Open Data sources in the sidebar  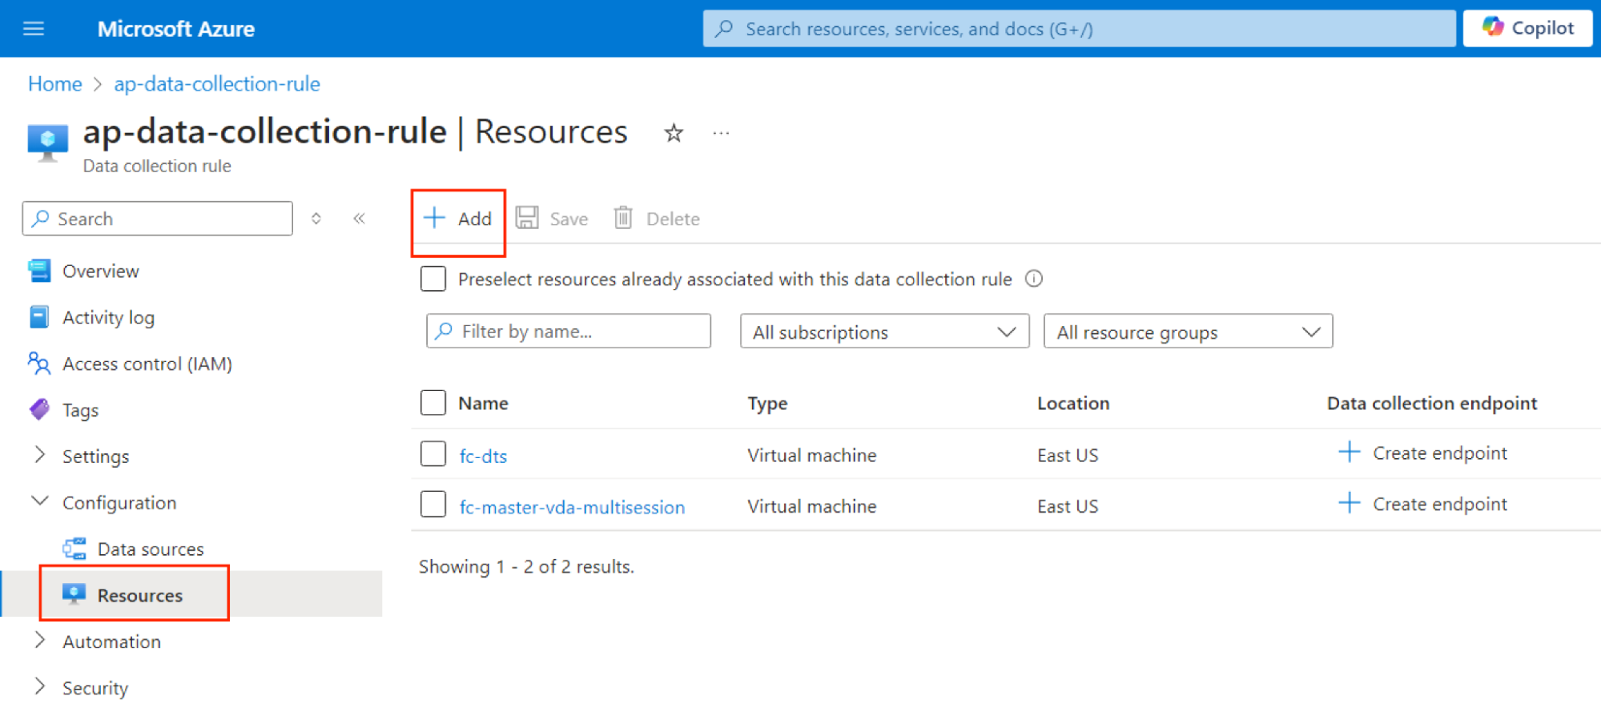click(150, 549)
